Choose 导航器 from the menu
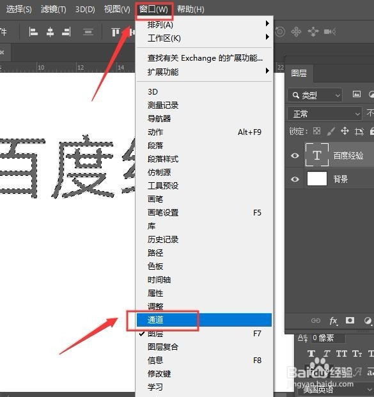The image size is (374, 397). pyautogui.click(x=204, y=118)
